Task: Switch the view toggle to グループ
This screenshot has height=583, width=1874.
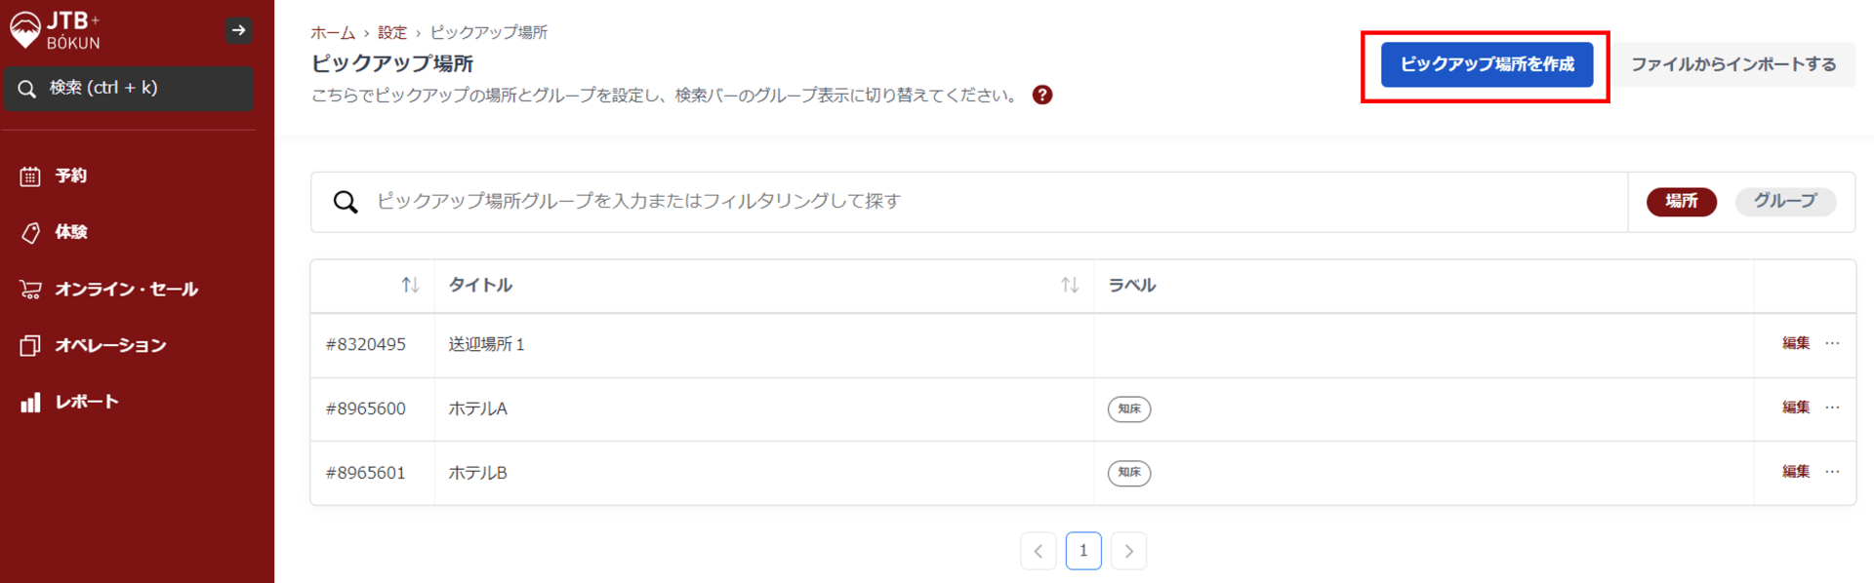Action: (1784, 201)
